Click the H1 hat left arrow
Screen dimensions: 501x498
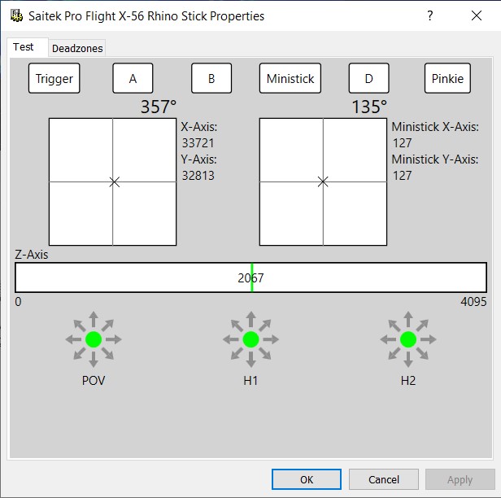click(x=231, y=339)
